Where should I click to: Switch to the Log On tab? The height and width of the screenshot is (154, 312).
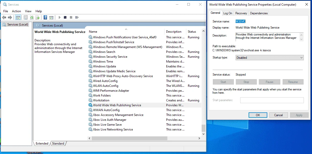coord(228,13)
